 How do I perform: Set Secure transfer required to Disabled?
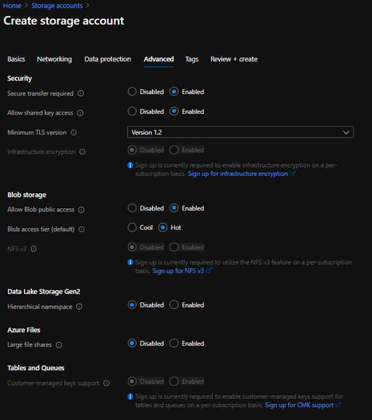132,92
